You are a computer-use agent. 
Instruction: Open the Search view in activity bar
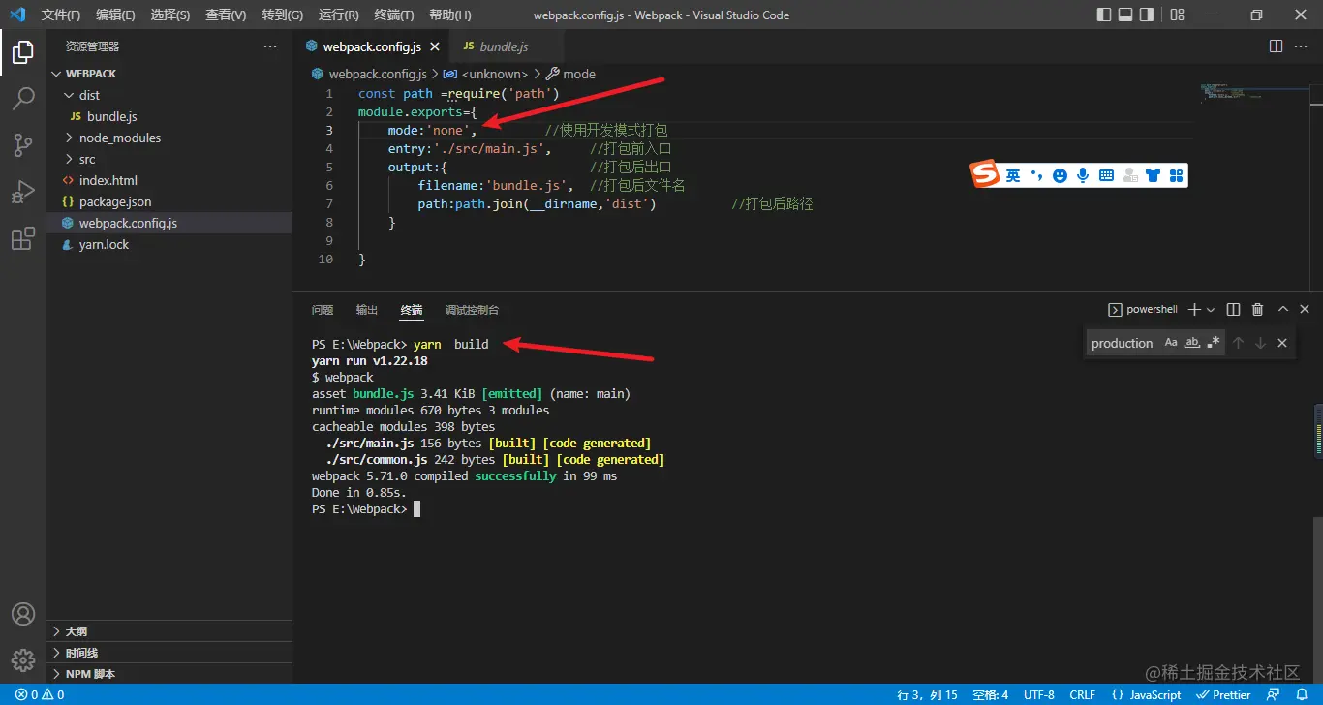pyautogui.click(x=23, y=99)
